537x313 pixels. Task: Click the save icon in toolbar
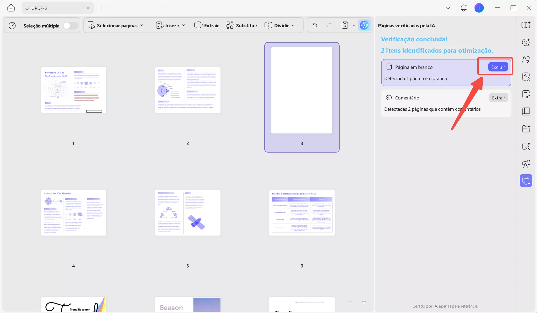pyautogui.click(x=345, y=25)
